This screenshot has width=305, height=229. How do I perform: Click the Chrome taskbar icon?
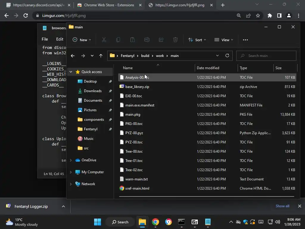pos(155,222)
